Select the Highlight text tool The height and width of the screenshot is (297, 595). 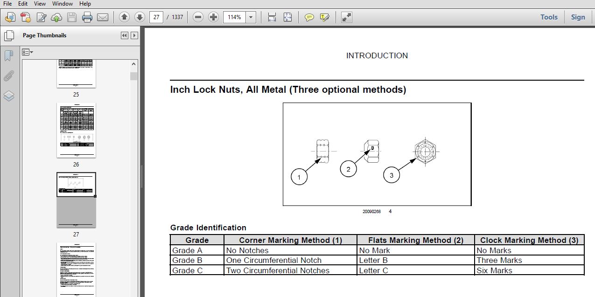(x=324, y=17)
